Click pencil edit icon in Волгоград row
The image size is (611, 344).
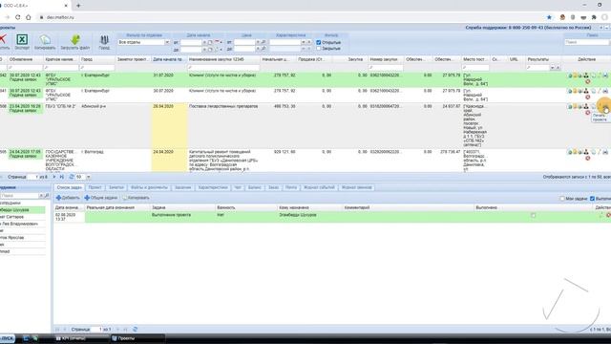(600, 152)
